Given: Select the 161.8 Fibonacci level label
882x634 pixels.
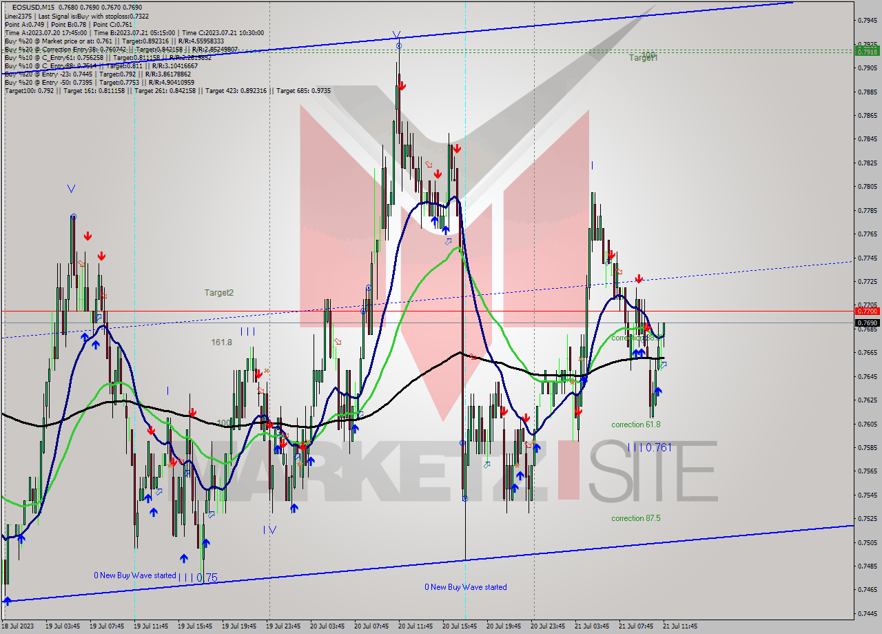Looking at the screenshot, I should 221,342.
